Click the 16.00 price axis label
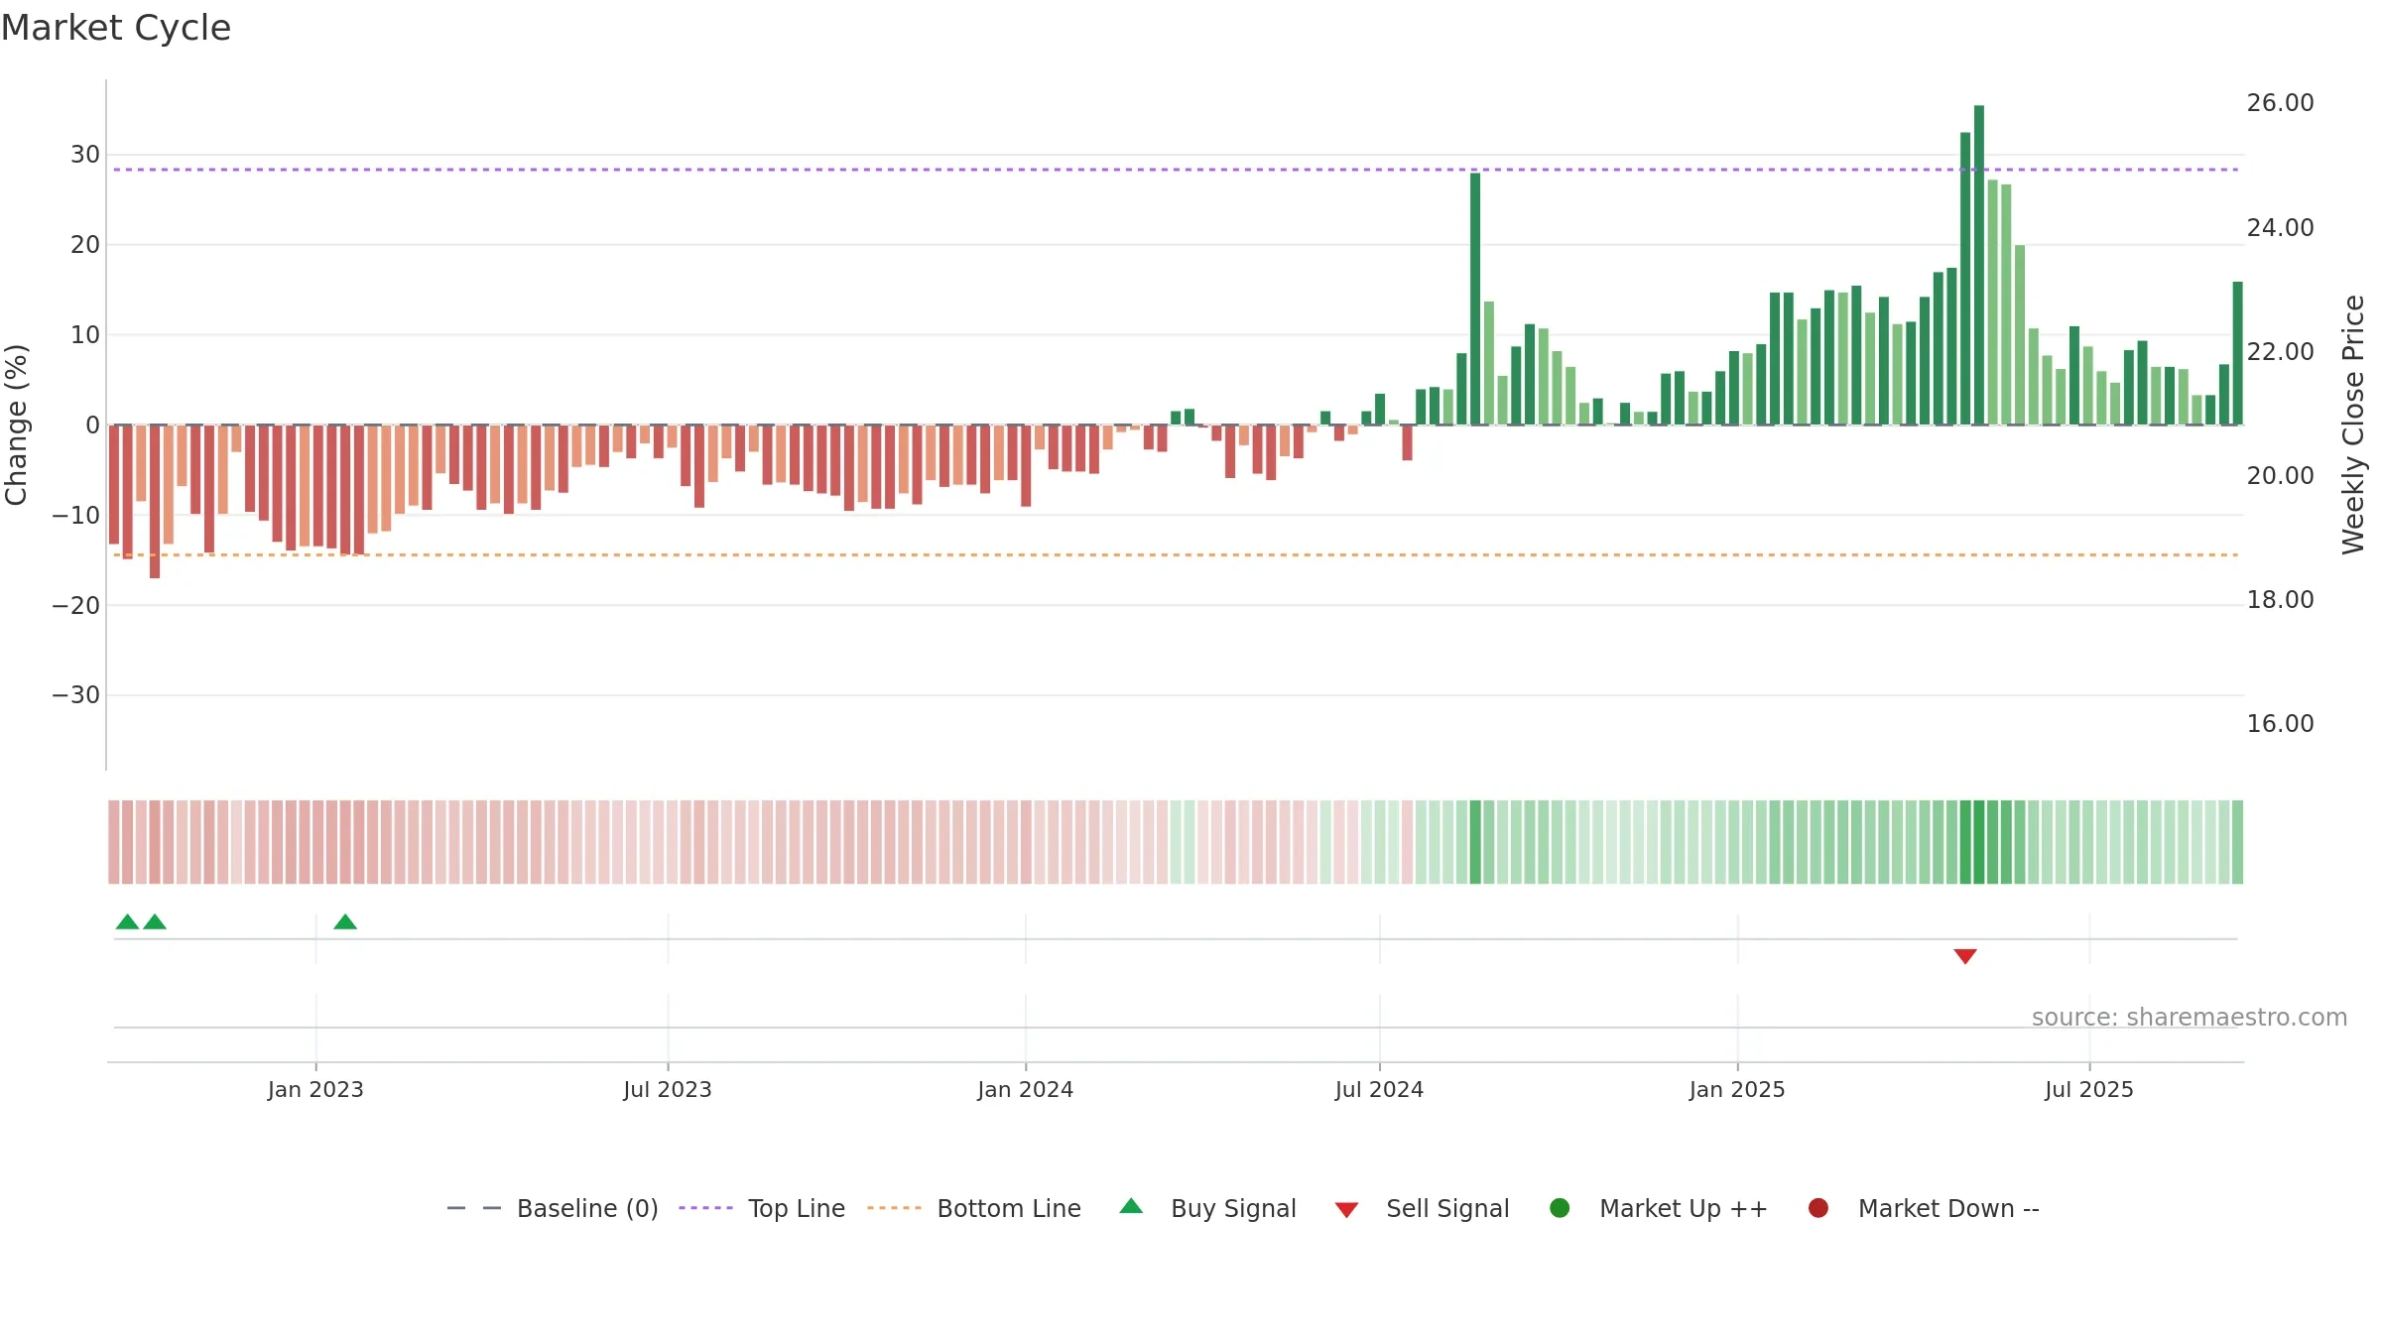This screenshot has height=1339, width=2381. pyautogui.click(x=2280, y=724)
